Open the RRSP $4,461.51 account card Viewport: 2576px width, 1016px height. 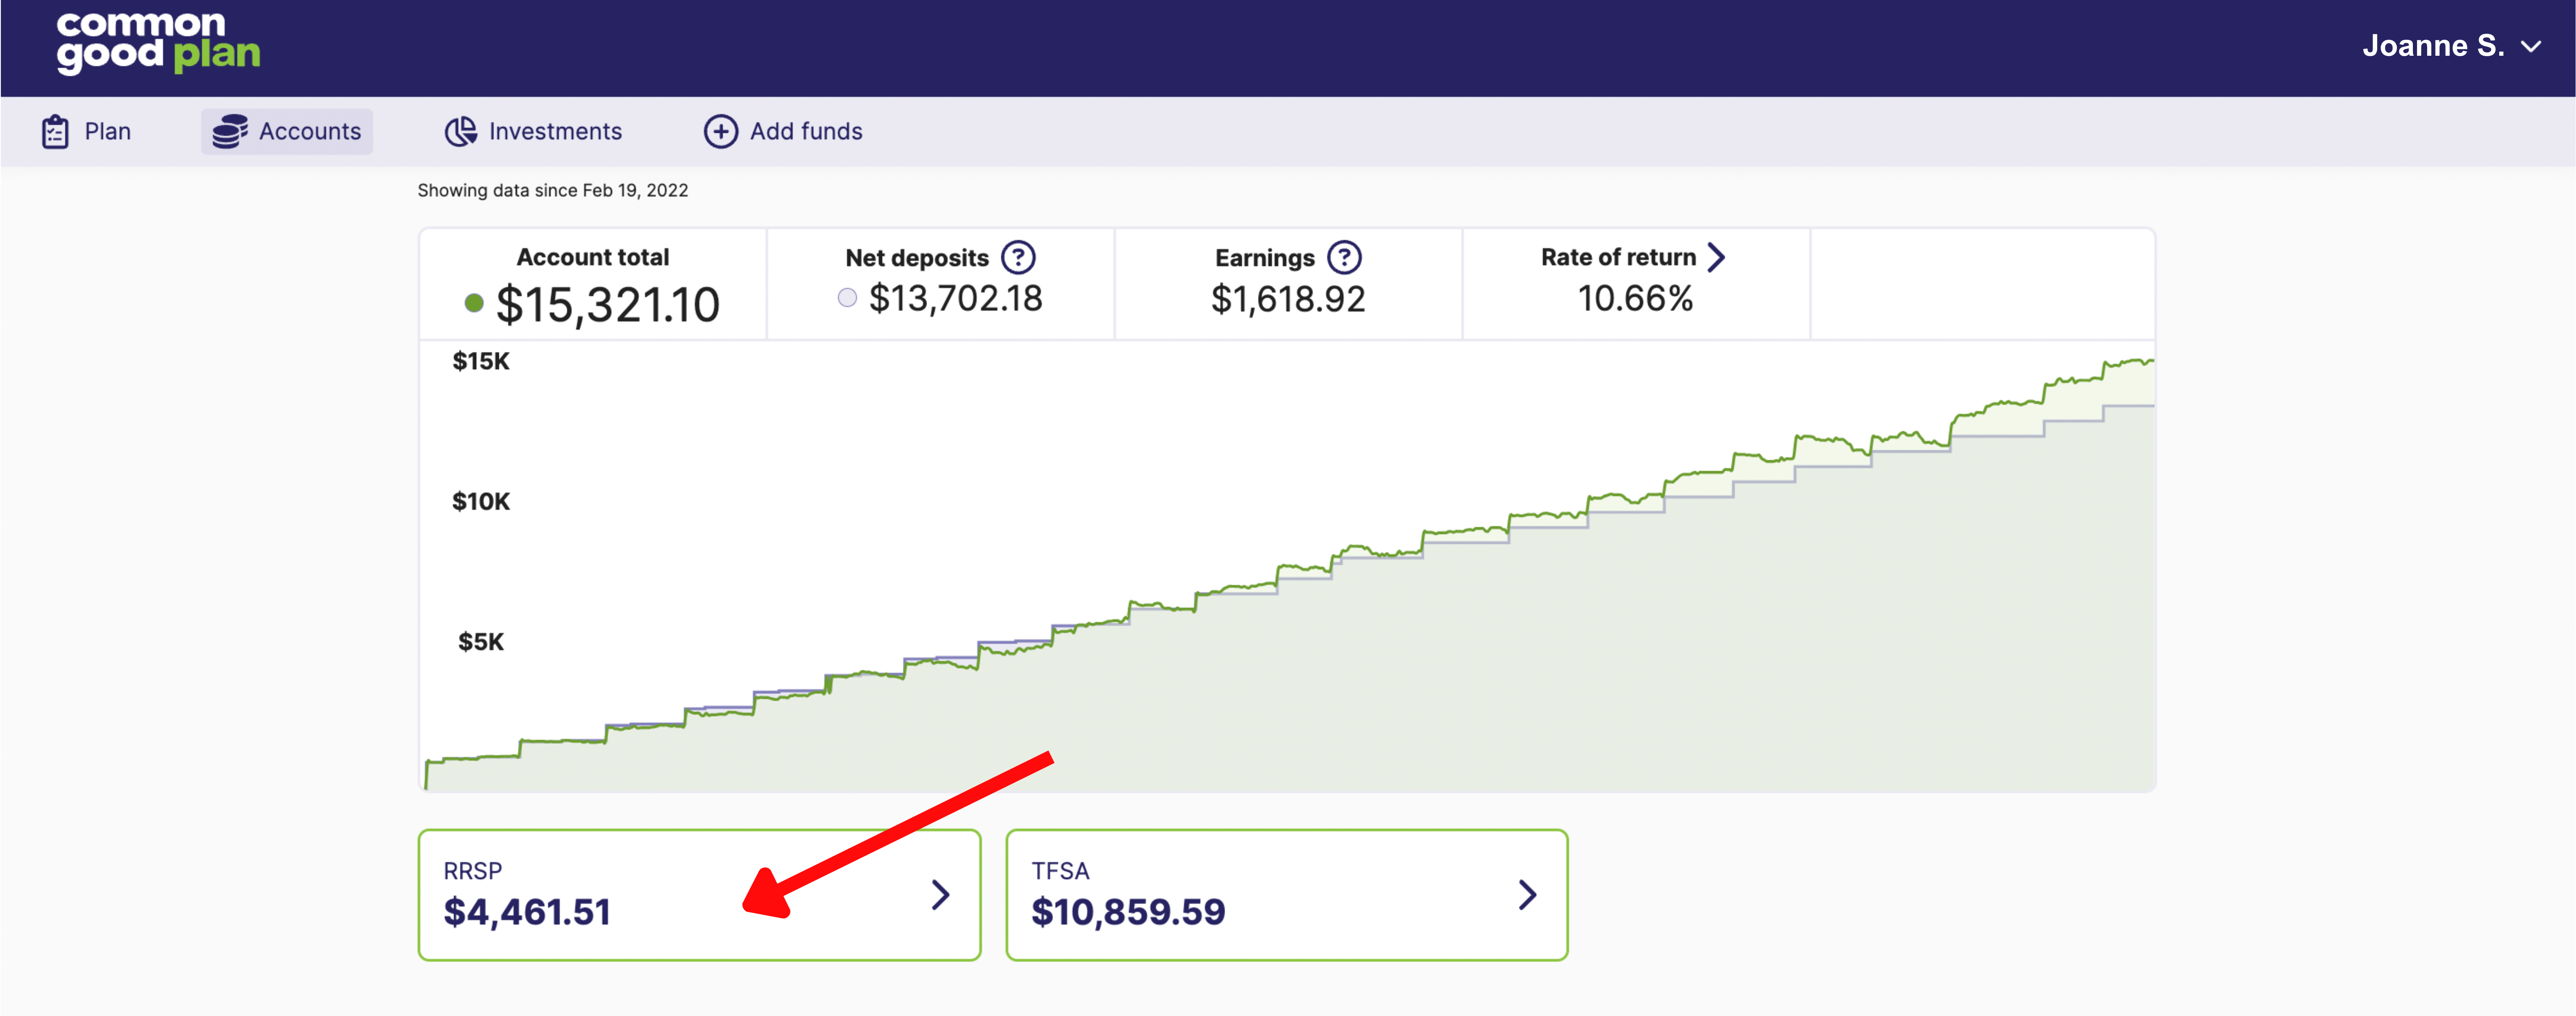(699, 894)
